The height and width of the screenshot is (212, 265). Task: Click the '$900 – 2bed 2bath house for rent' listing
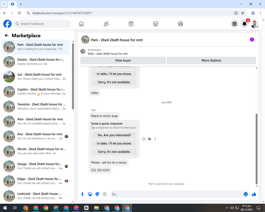pyautogui.click(x=108, y=54)
